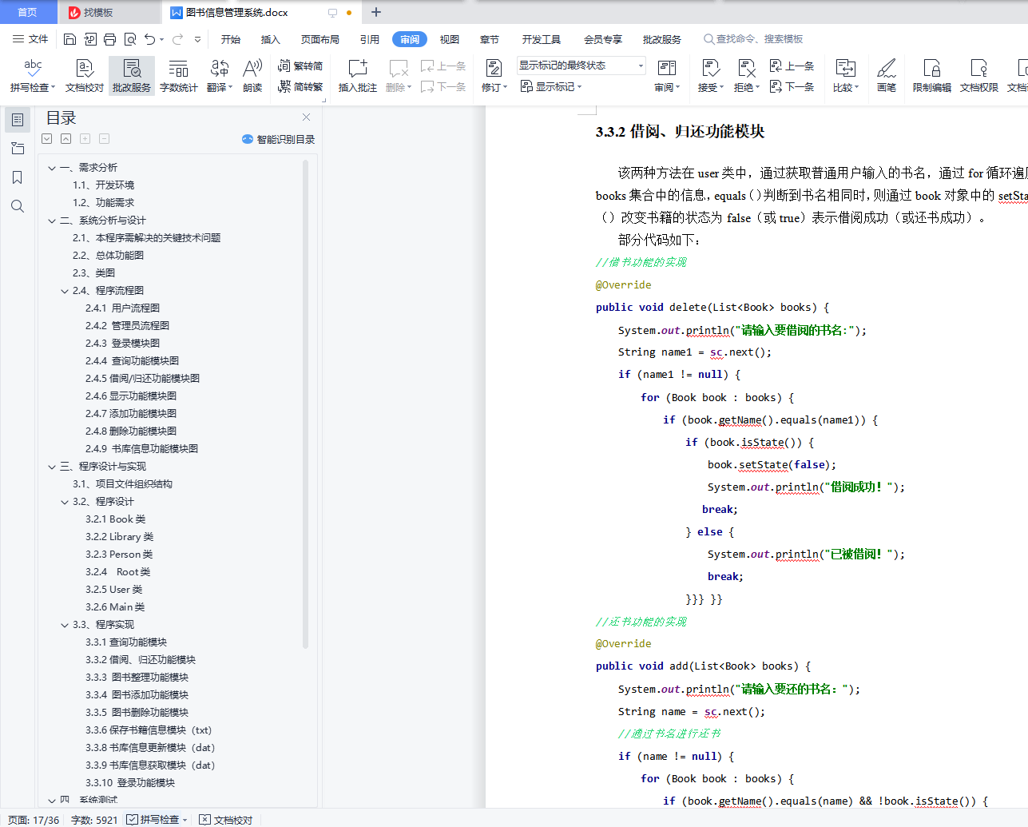
Task: Open 字数统计 word count tool
Action: (179, 75)
